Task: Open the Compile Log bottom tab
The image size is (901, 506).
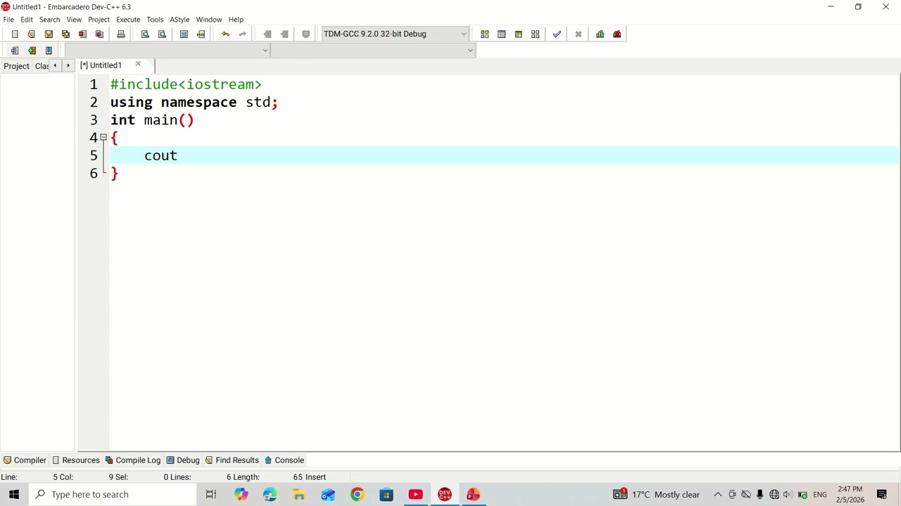Action: (x=133, y=460)
